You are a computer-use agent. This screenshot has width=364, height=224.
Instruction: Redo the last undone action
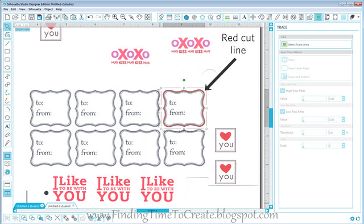tap(98, 17)
